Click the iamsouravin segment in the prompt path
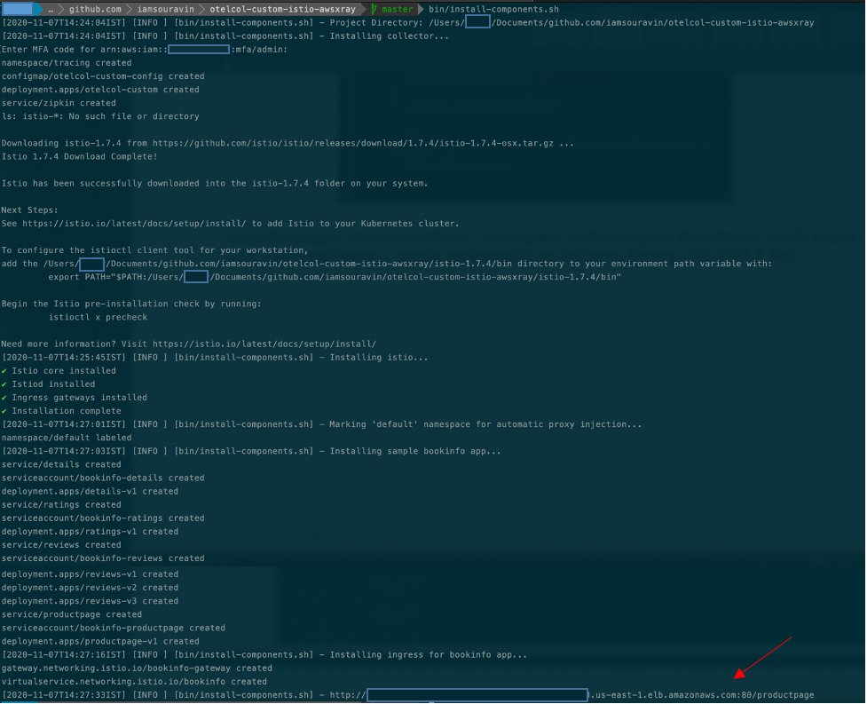 coord(169,7)
